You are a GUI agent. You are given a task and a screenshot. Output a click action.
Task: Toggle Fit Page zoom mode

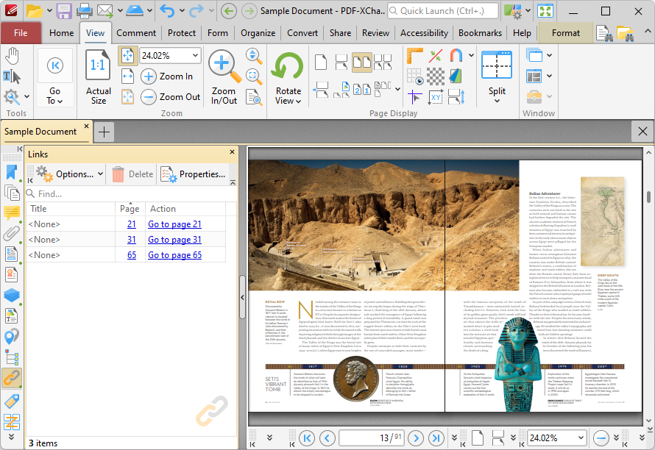128,56
